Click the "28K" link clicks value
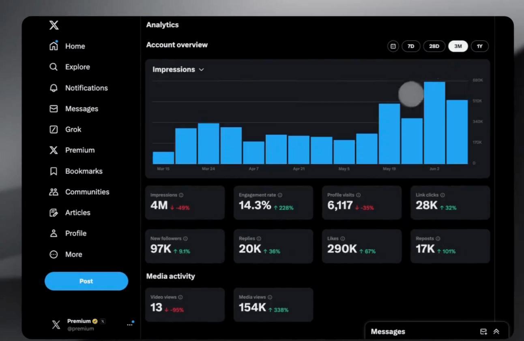This screenshot has height=341, width=524. 427,206
